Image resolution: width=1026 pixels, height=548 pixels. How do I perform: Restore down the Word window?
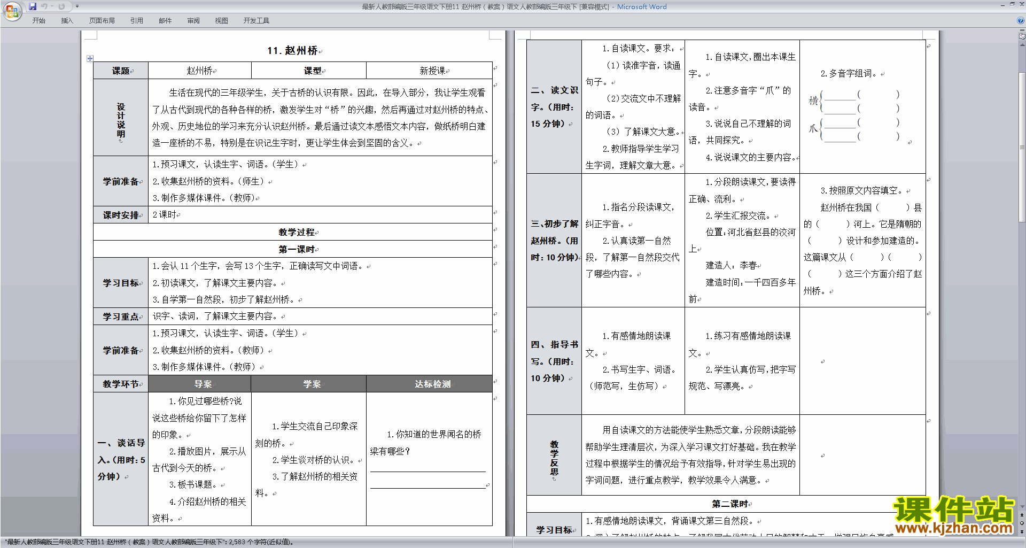pyautogui.click(x=1012, y=4)
